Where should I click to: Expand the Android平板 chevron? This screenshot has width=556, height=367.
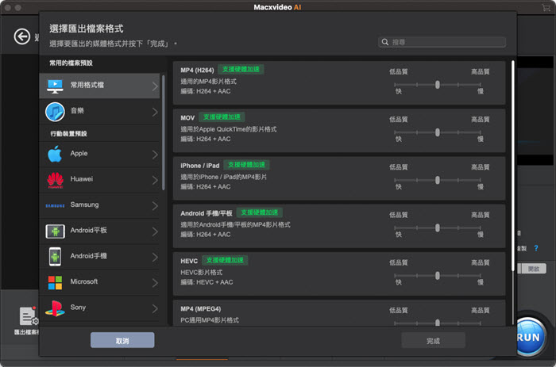155,231
